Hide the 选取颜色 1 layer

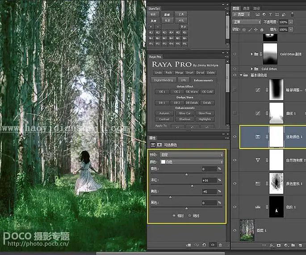pos(235,136)
